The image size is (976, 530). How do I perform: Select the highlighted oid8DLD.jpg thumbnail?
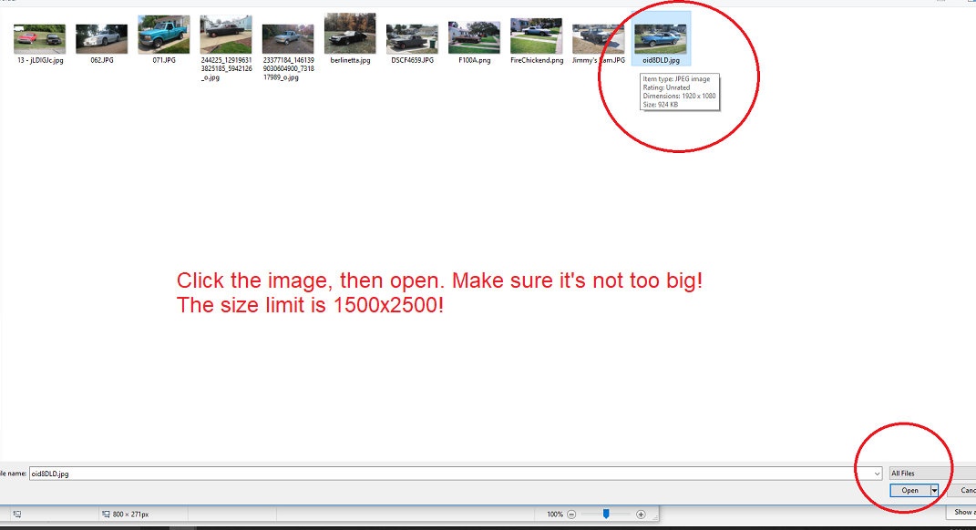(x=660, y=39)
